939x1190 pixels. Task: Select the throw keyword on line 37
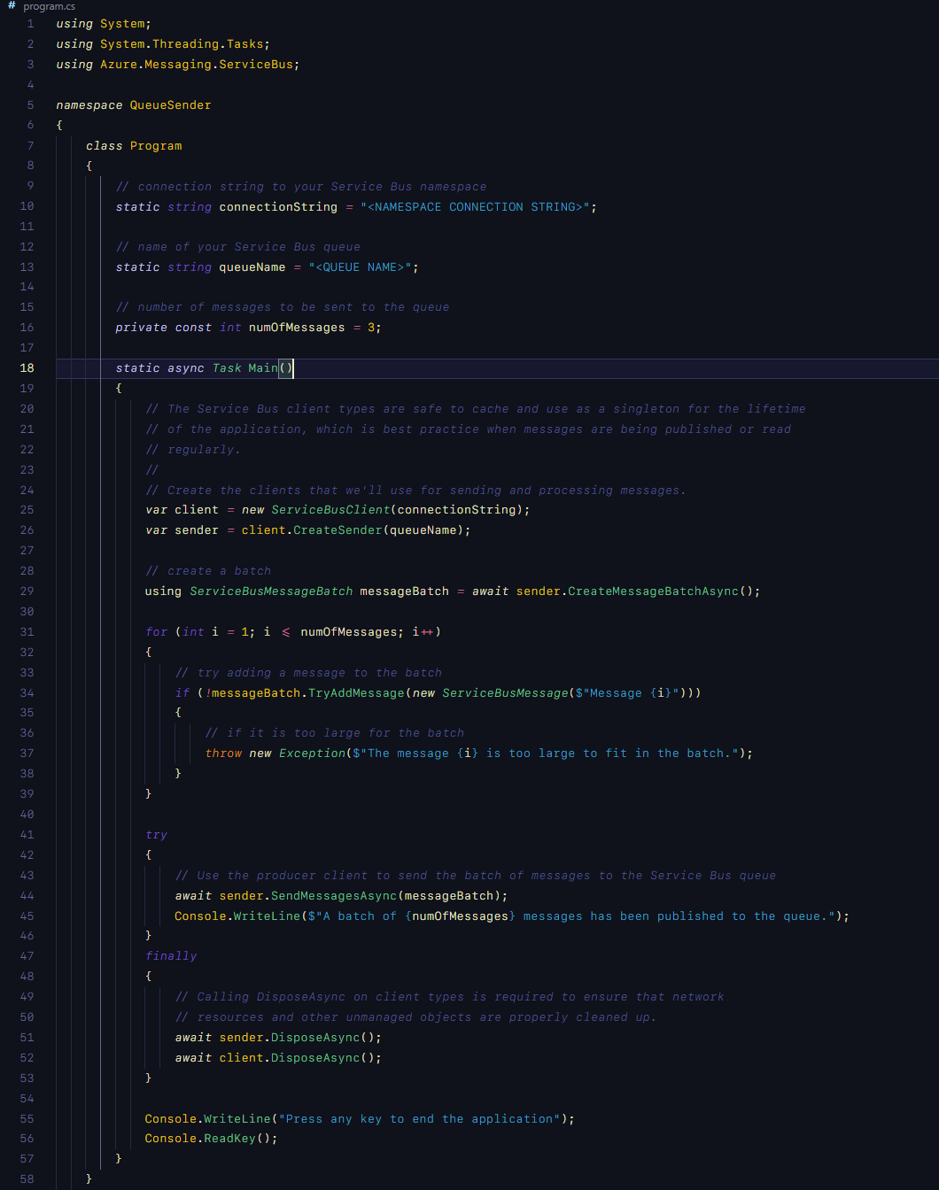click(x=223, y=753)
